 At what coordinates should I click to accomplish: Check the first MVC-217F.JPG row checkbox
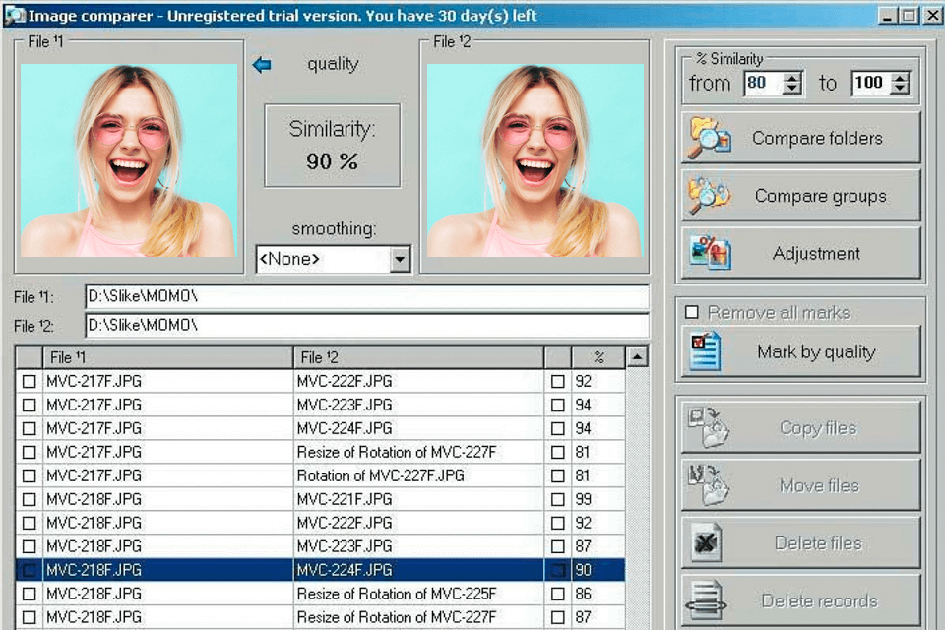[x=30, y=381]
